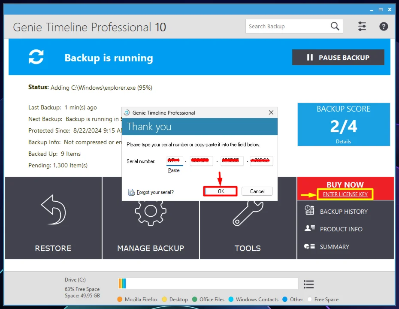The width and height of the screenshot is (399, 309).
Task: Open Product Info menu item
Action: (341, 229)
